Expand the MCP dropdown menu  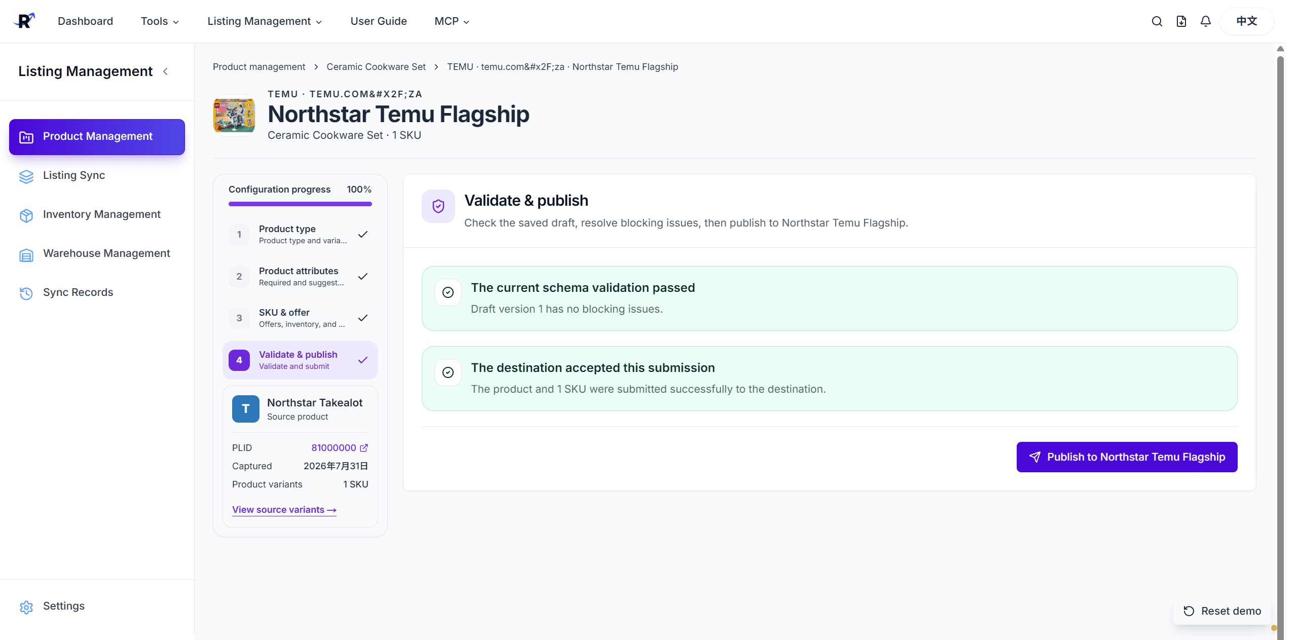tap(452, 21)
